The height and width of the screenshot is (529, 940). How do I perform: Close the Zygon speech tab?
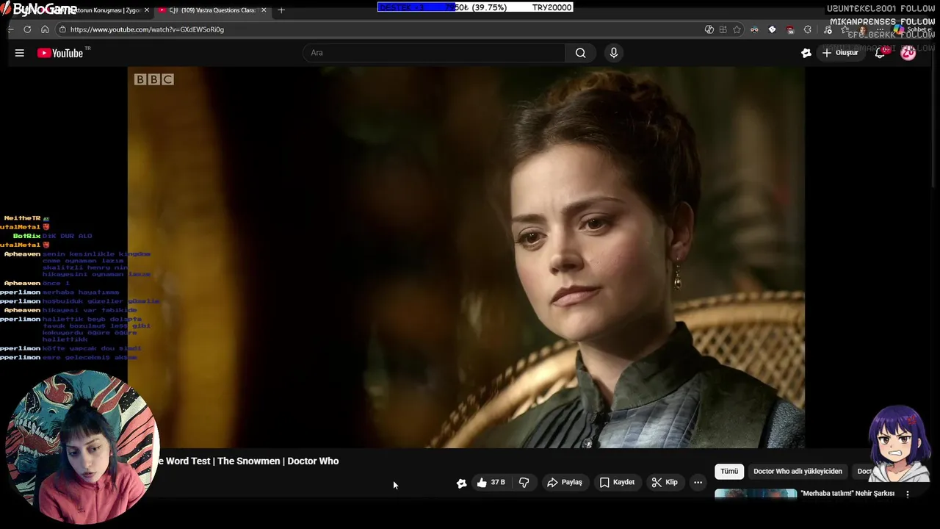[x=147, y=10]
